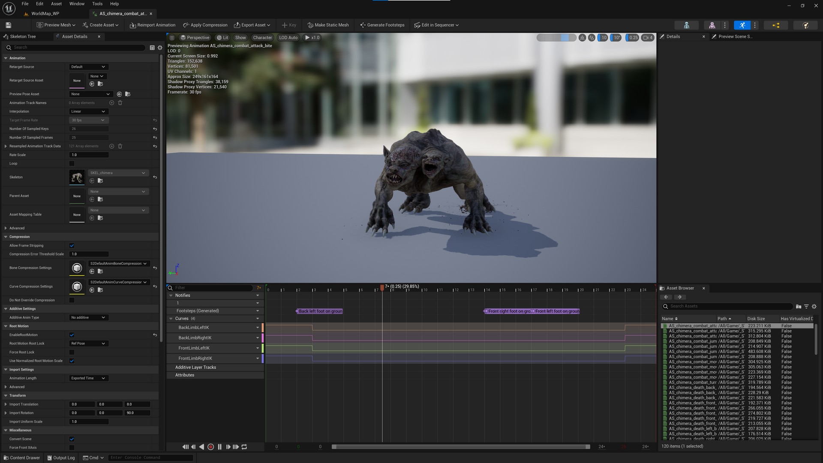Open Asset Details settings gear
Image resolution: width=823 pixels, height=463 pixels.
[160, 48]
